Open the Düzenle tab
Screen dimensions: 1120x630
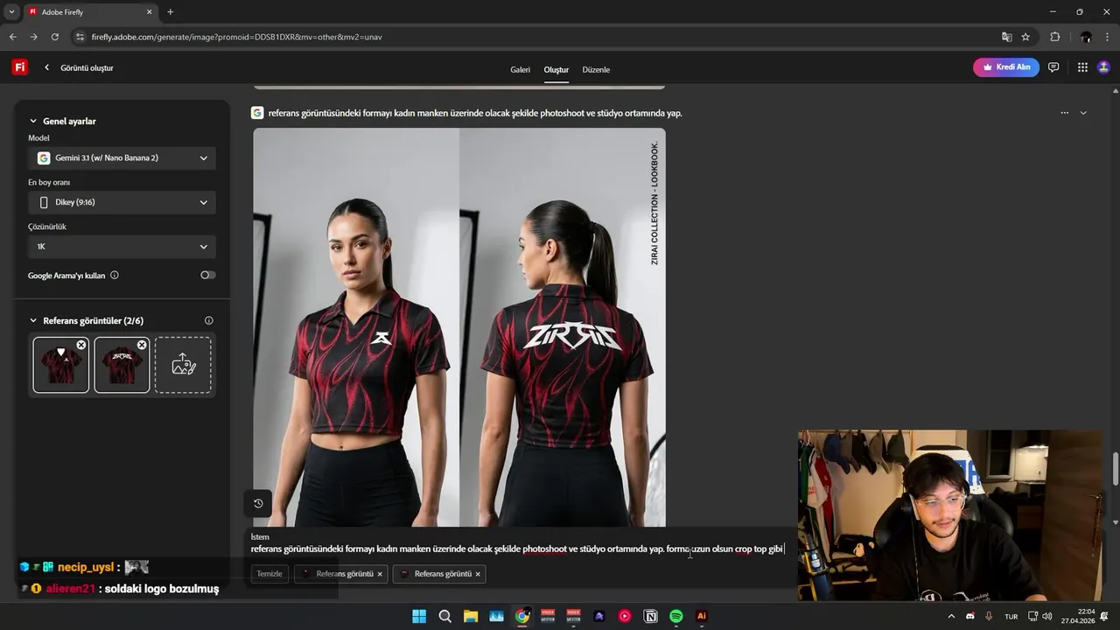[596, 69]
